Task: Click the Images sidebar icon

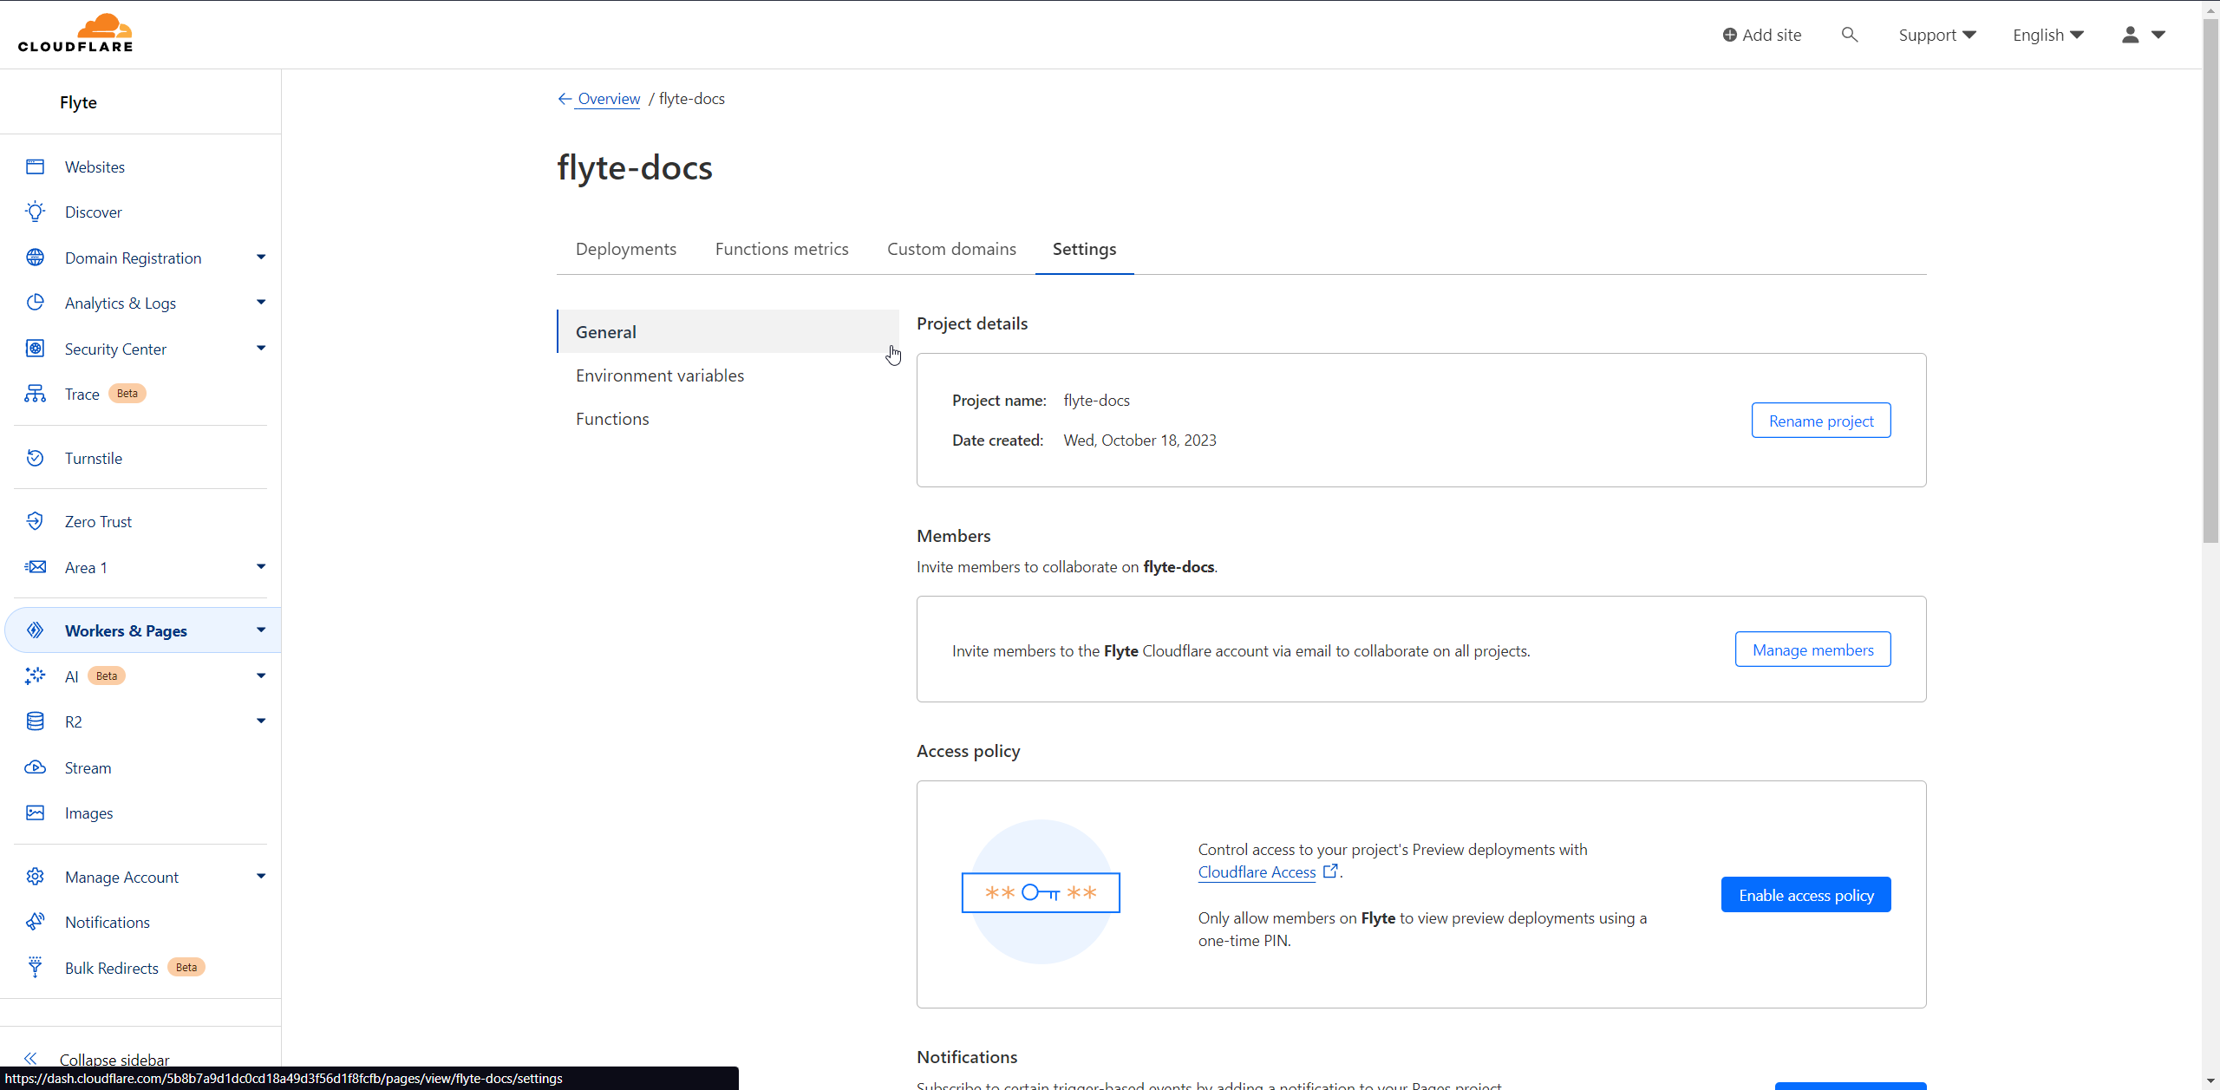Action: click(x=35, y=813)
